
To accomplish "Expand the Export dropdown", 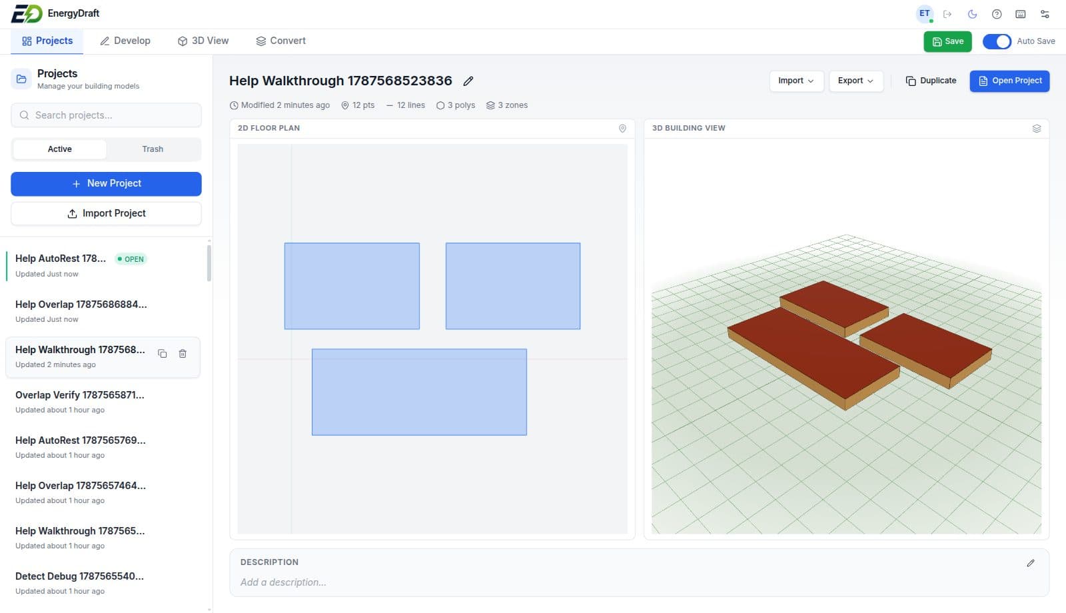I will point(856,81).
